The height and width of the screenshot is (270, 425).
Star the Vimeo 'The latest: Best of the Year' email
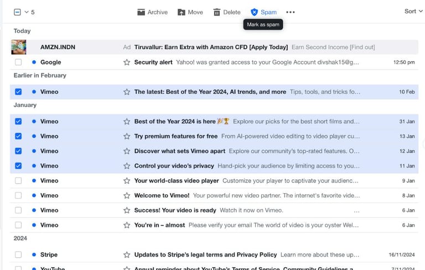point(127,92)
